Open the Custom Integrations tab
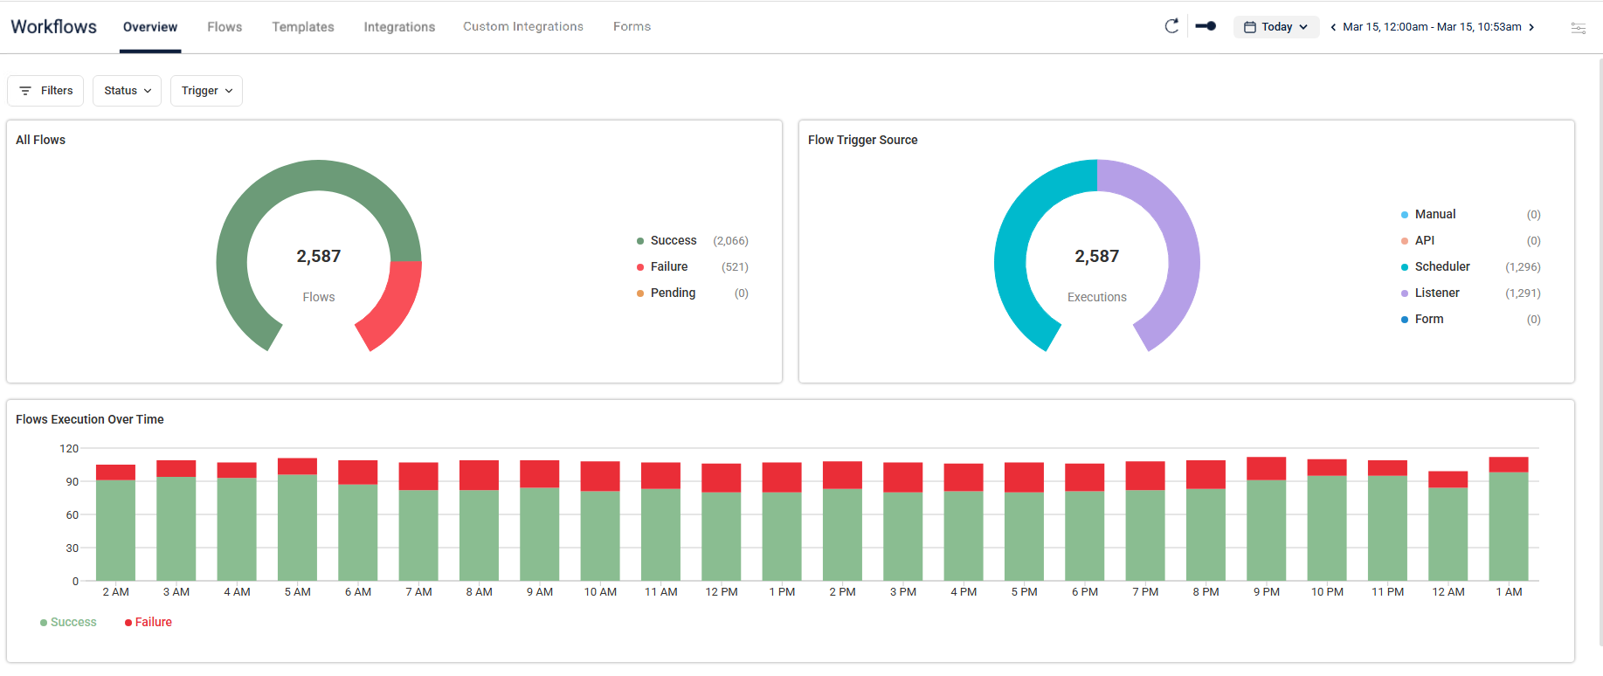 [523, 27]
